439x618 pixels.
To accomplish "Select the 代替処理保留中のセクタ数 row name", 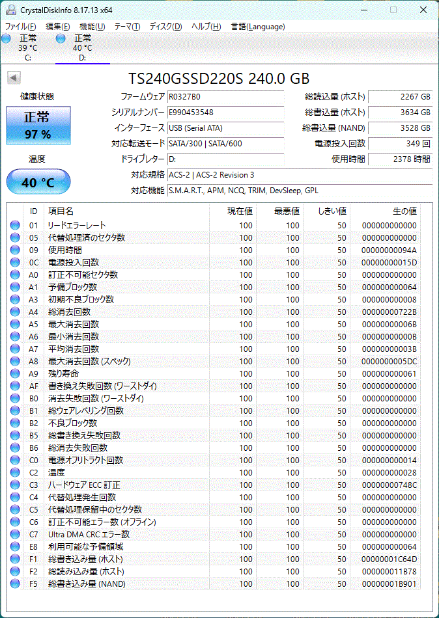I will 95,510.
